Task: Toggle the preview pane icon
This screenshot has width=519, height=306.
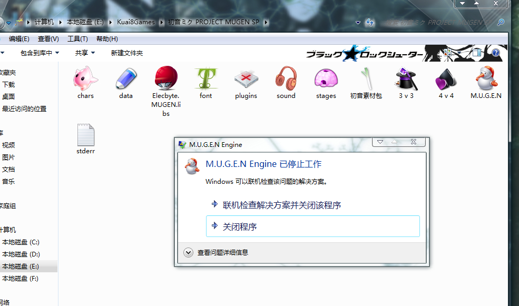Action: tap(477, 53)
